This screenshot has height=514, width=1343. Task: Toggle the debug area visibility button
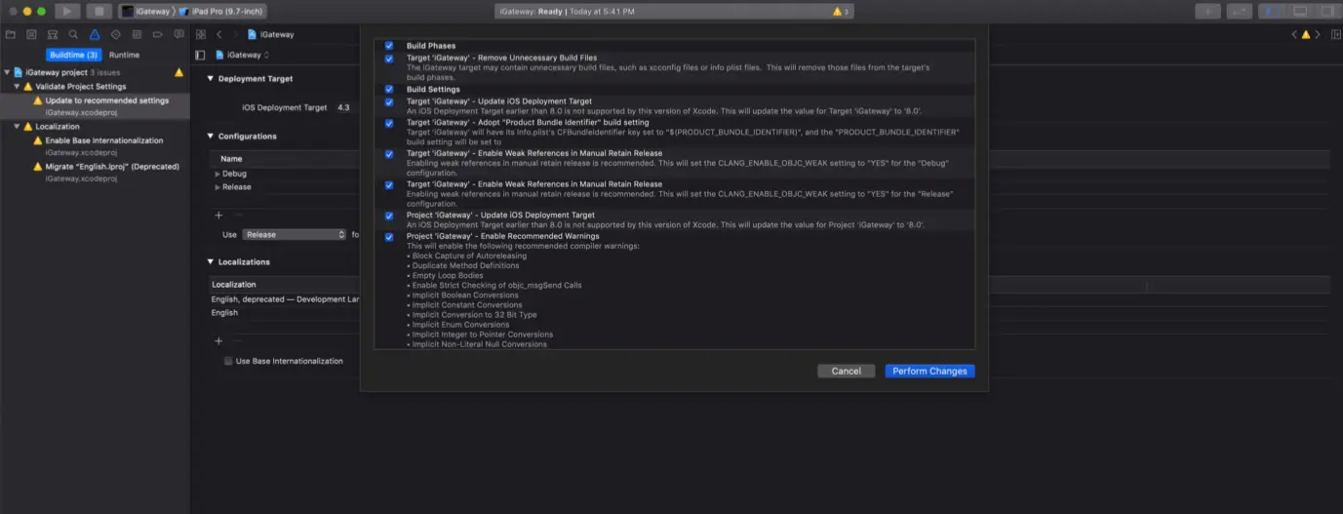[x=1299, y=11]
